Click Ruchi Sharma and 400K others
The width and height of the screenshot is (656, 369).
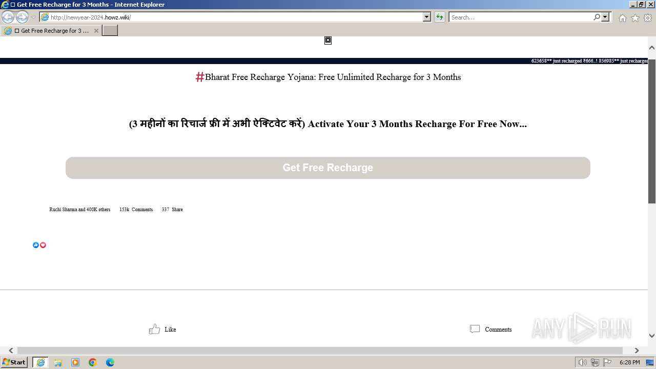point(80,210)
